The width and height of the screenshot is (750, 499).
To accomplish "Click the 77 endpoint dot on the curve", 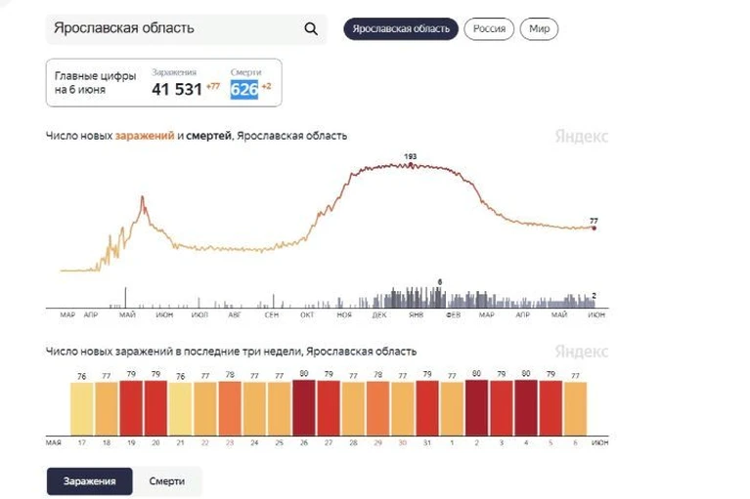I will 595,229.
